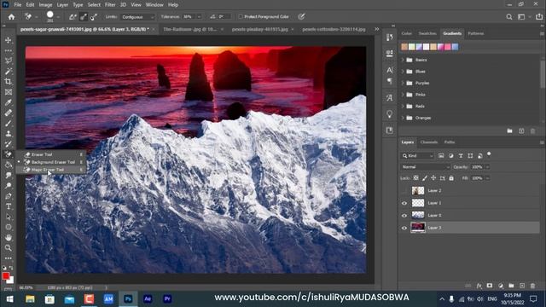Select the Pen tool
This screenshot has height=307, width=546.
click(8, 196)
